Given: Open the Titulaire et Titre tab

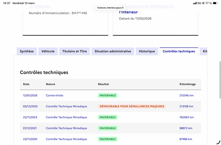Looking at the screenshot, I should (75, 51).
